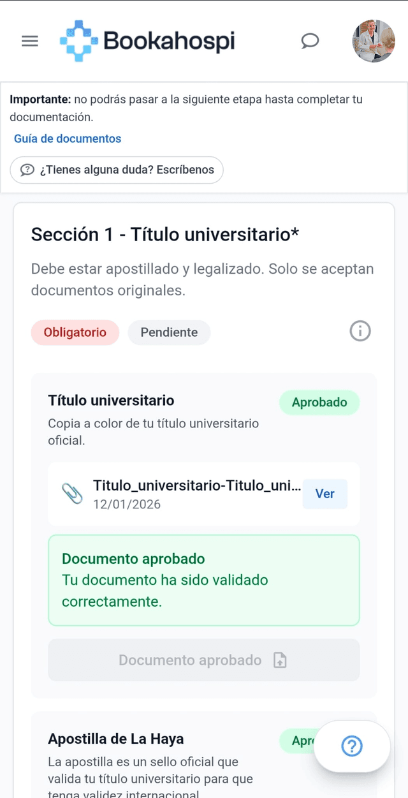Click Ver to view the uploaded título

point(324,493)
